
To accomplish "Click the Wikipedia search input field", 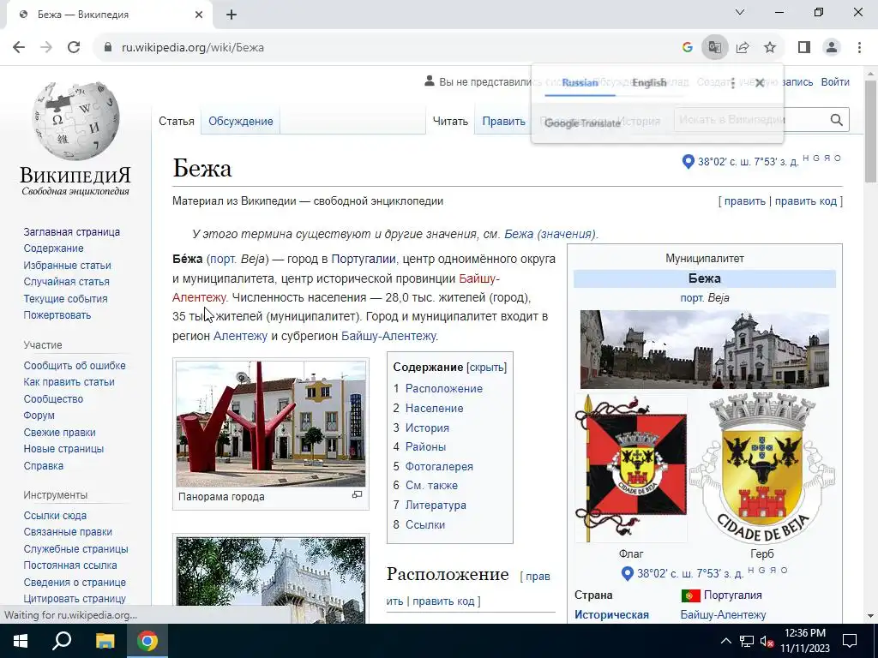I will pos(750,120).
